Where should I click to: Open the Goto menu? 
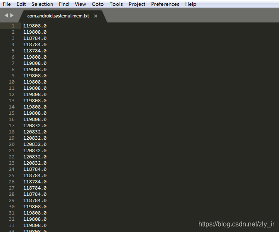(x=98, y=4)
